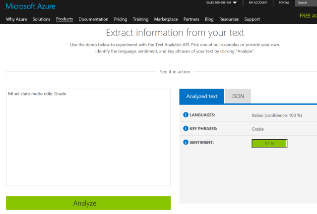Screen dimensions: 317x214
Task: Click the 97% sentiment progress bar
Action: click(x=269, y=144)
